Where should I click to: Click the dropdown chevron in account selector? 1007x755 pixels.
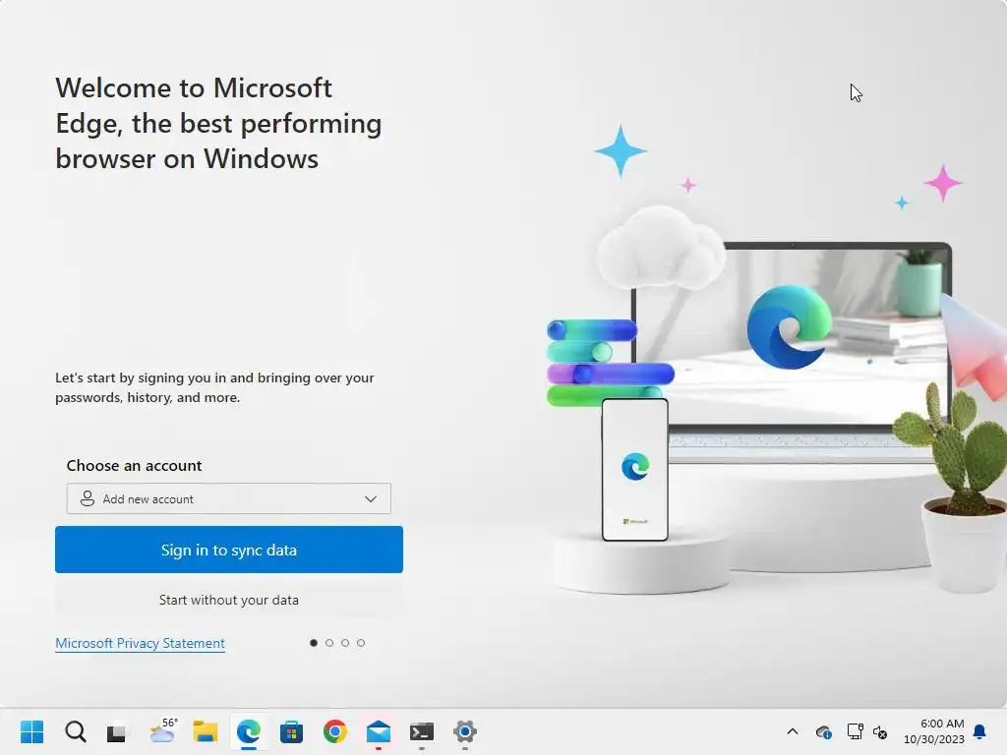click(x=371, y=498)
